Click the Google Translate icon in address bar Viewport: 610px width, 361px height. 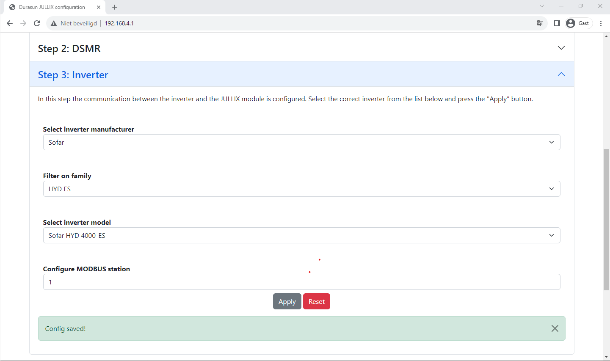[x=540, y=23]
